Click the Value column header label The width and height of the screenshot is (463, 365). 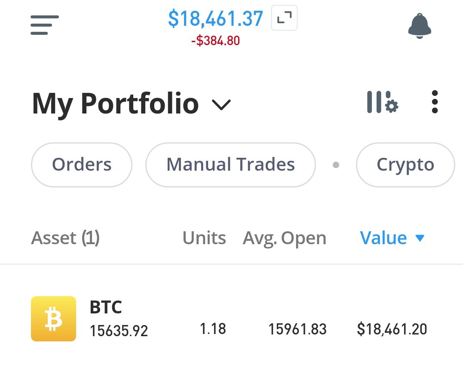click(x=383, y=238)
